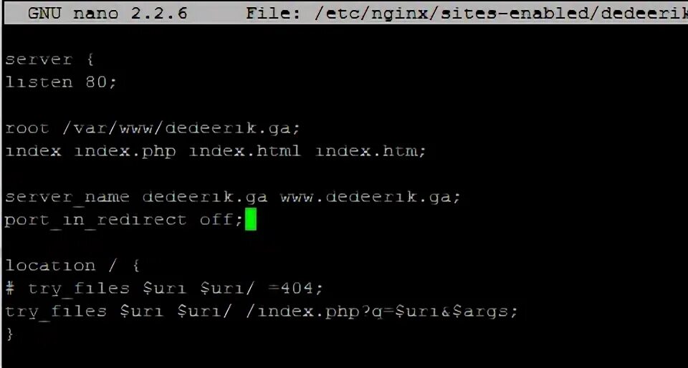Viewport: 688px width, 368px height.
Task: Click on the 'listen 80;' line
Action: (x=61, y=82)
